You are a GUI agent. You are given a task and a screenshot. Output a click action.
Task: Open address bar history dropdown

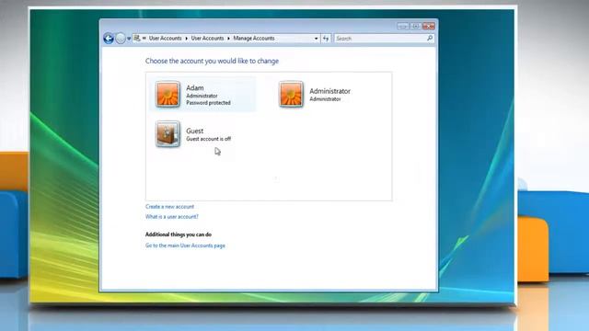pos(316,39)
